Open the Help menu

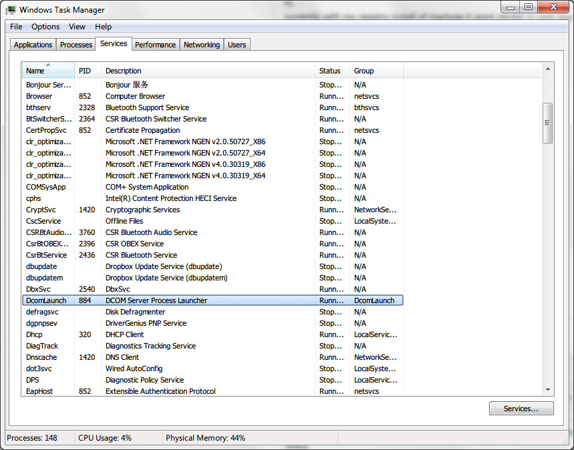pos(103,27)
